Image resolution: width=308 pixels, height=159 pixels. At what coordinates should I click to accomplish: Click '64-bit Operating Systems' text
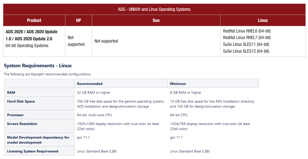[27, 46]
